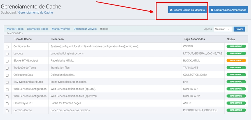Click the Gerenciamento de Cache breadcrumb

36,13
